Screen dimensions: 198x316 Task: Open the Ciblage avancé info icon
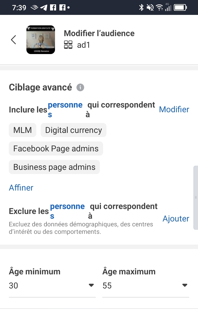(80, 87)
